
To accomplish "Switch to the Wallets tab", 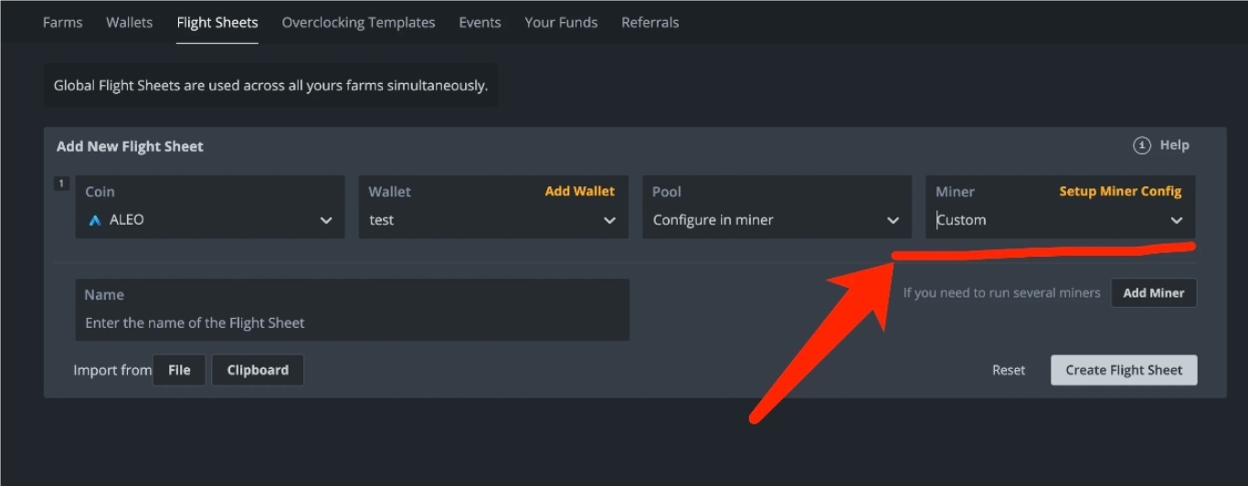I will (129, 22).
